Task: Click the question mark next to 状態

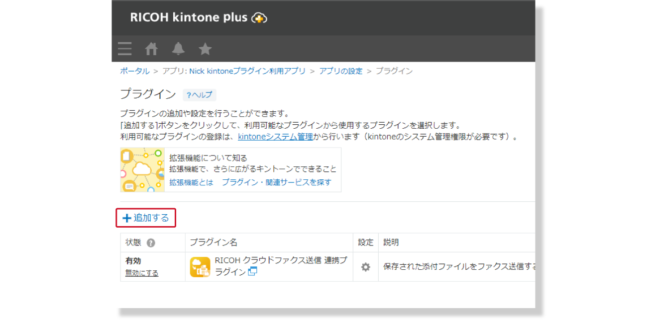Action: [151, 243]
